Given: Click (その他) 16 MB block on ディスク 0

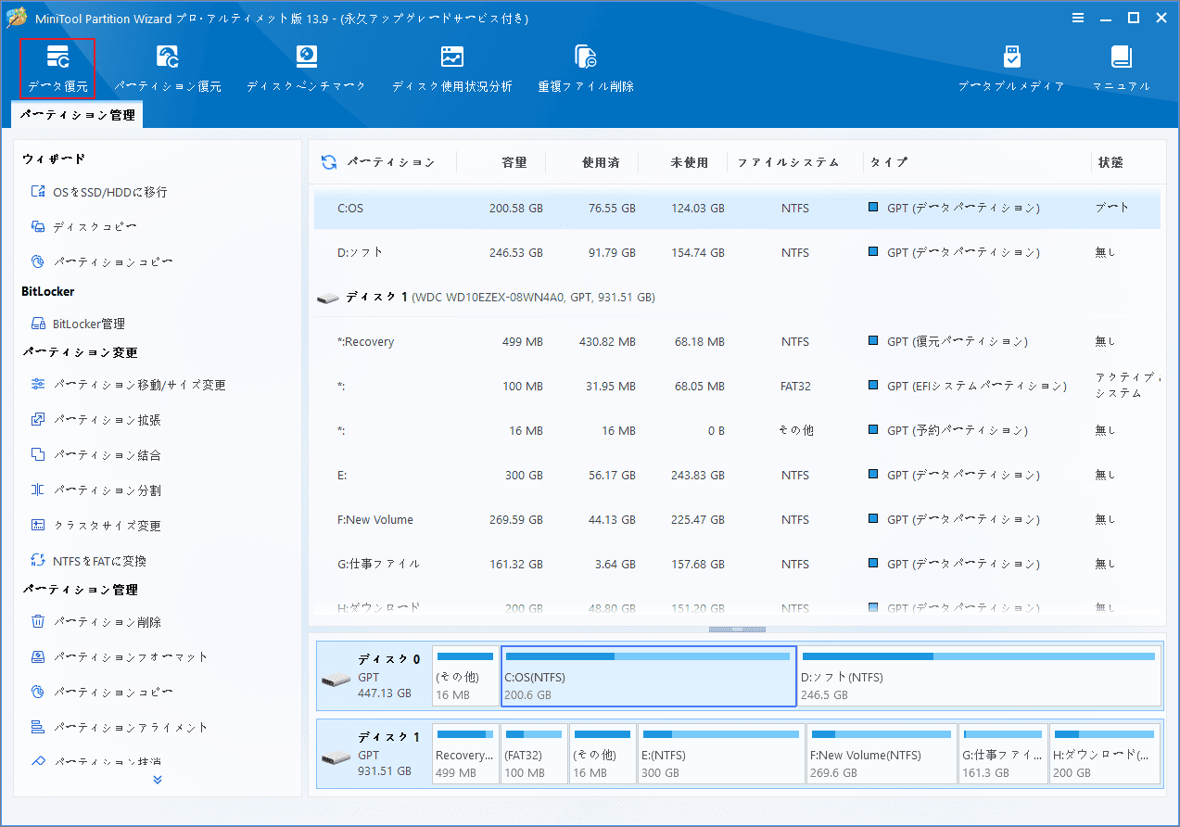Looking at the screenshot, I should [x=465, y=676].
